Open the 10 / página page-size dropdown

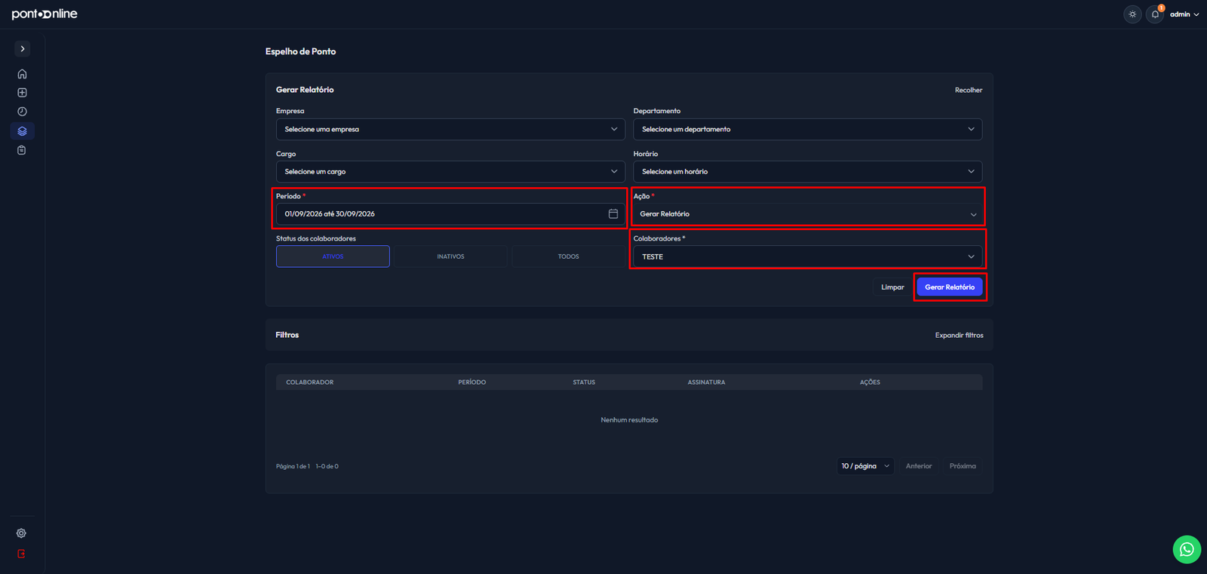point(865,466)
